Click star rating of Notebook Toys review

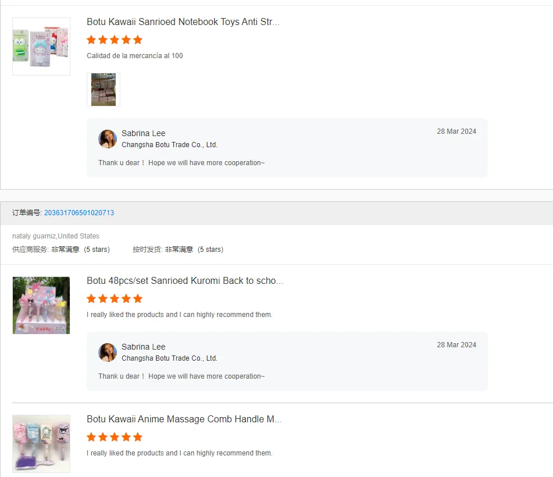[x=115, y=40]
